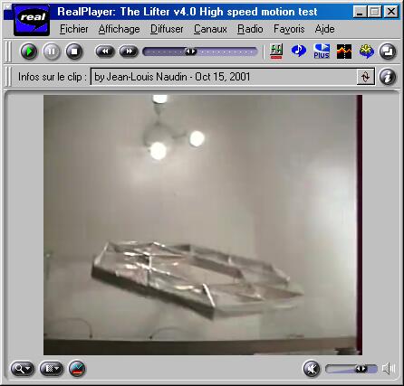
Task: Show clip details with the info button
Action: pos(388,77)
